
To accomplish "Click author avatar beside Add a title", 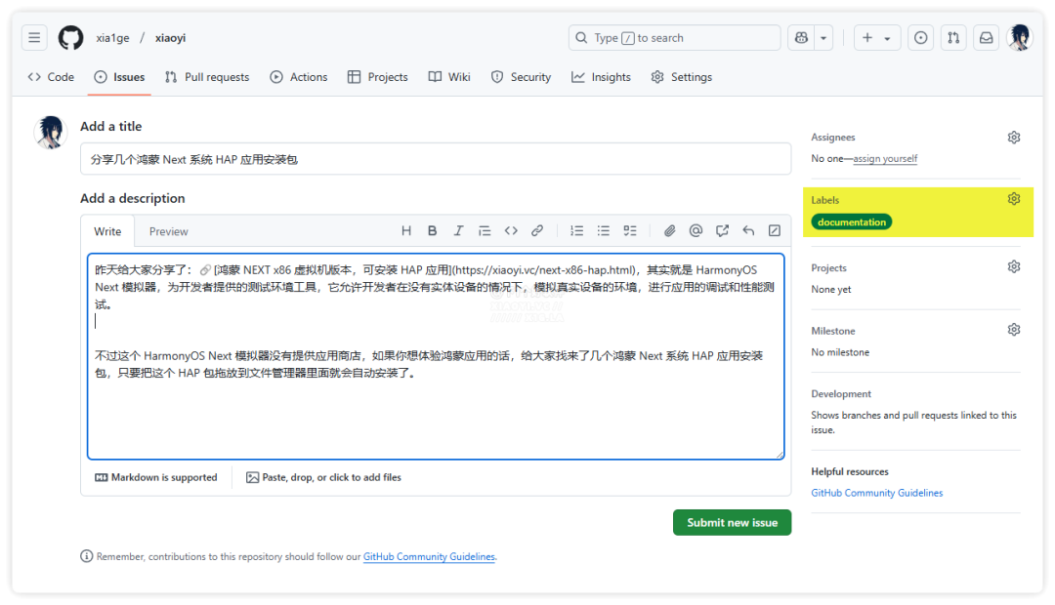I will point(51,132).
